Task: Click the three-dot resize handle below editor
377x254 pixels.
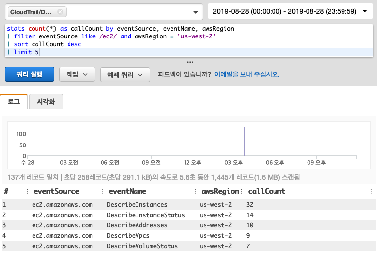Action: click(190, 62)
